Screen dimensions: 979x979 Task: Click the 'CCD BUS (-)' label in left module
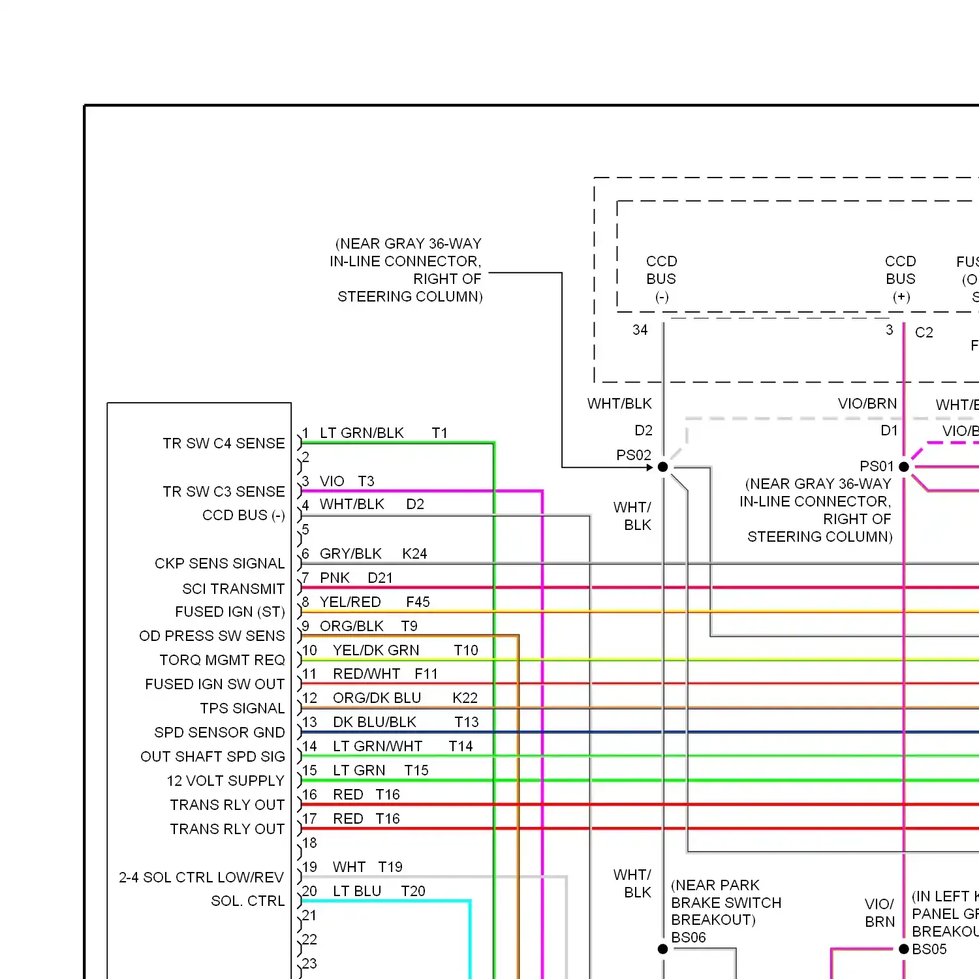click(x=243, y=515)
